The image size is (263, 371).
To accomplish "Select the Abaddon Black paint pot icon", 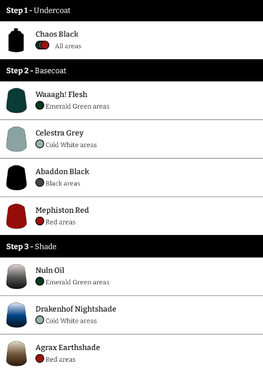I will [x=16, y=177].
